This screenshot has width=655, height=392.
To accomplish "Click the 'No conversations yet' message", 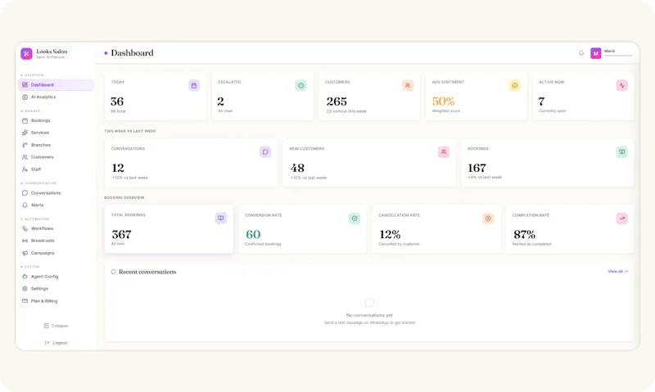I will (x=369, y=315).
